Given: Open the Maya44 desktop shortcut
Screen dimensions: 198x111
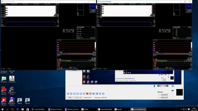Looking at the screenshot, I should click(x=28, y=101).
